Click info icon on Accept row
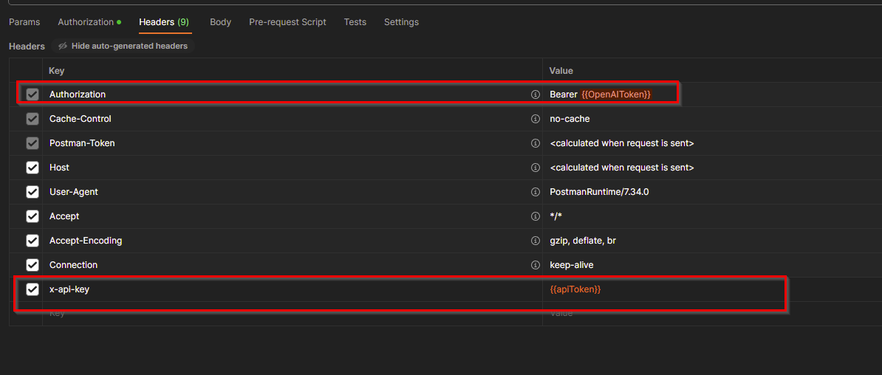The image size is (882, 375). tap(535, 216)
